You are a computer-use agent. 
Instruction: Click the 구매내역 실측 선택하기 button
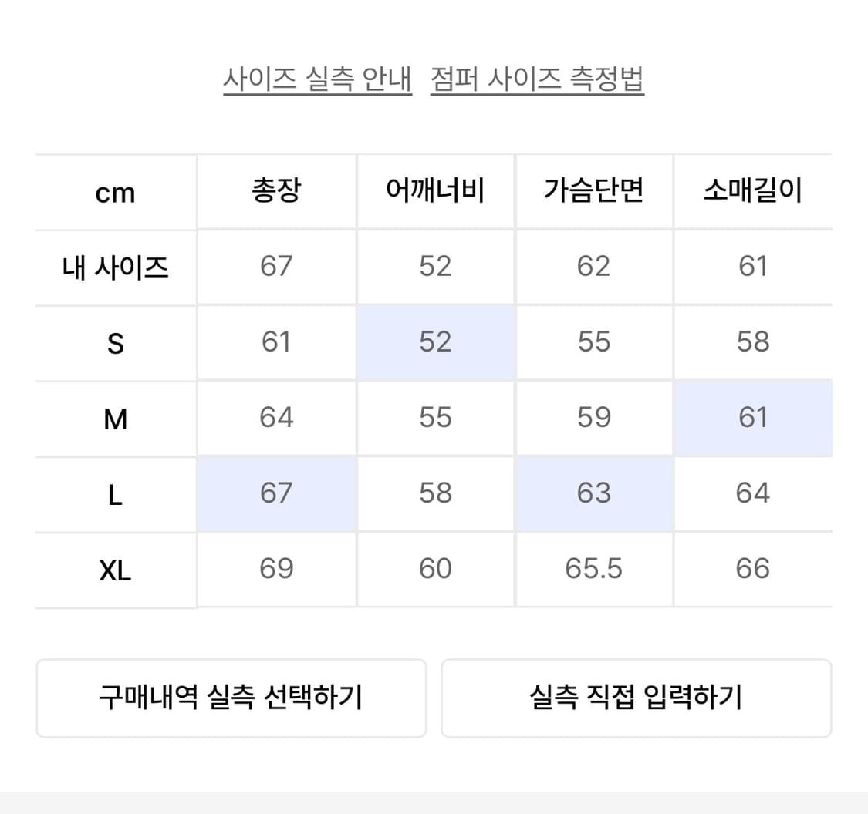[231, 696]
